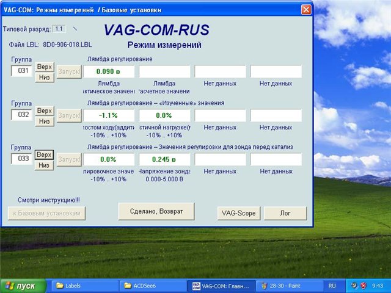This screenshot has width=391, height=293.
Task: Close the VAG-COM measuring window
Action: point(306,10)
